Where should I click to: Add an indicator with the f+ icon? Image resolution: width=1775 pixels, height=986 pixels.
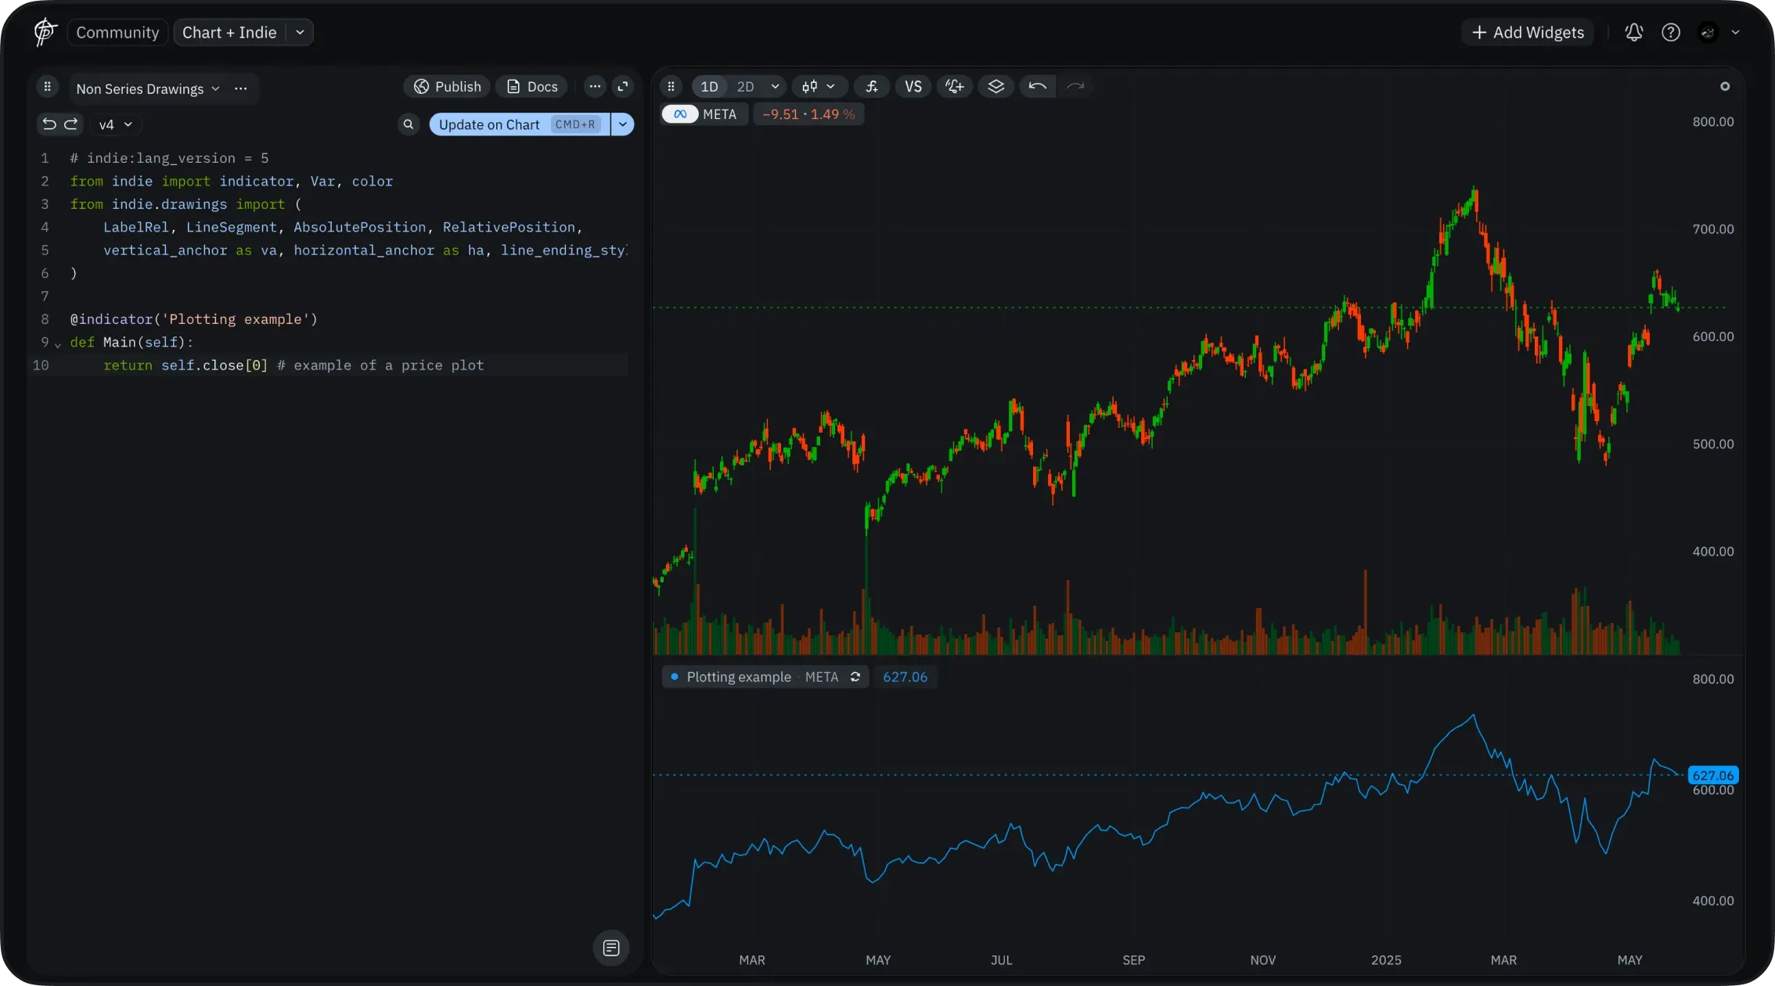coord(872,87)
